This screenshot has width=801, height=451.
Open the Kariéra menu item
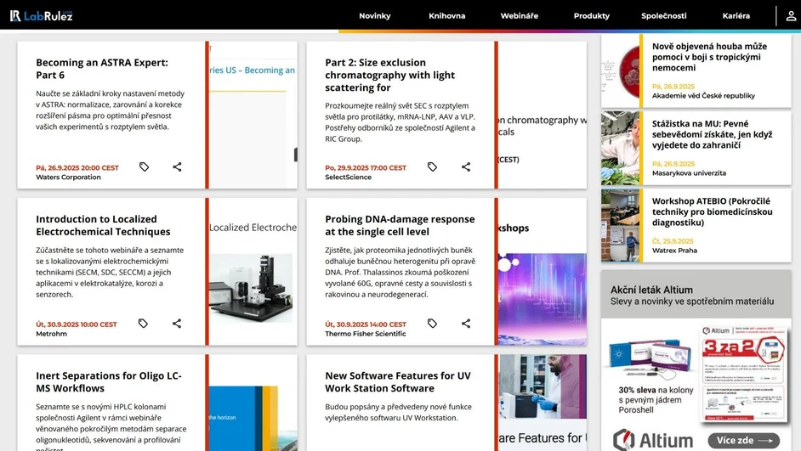pos(736,16)
